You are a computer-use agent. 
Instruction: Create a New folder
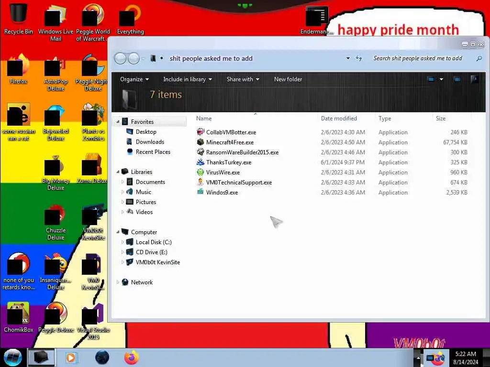pyautogui.click(x=288, y=79)
